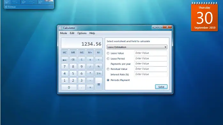Tap the number 1 key
223x125 pixels.
tap(65, 80)
